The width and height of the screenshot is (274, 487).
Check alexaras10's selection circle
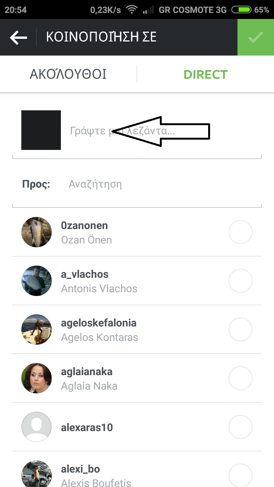tap(241, 427)
